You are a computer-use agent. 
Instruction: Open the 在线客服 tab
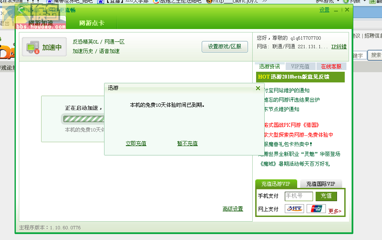[x=331, y=66]
